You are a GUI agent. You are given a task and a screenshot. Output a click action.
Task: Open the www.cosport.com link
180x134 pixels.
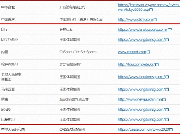(x=132, y=52)
